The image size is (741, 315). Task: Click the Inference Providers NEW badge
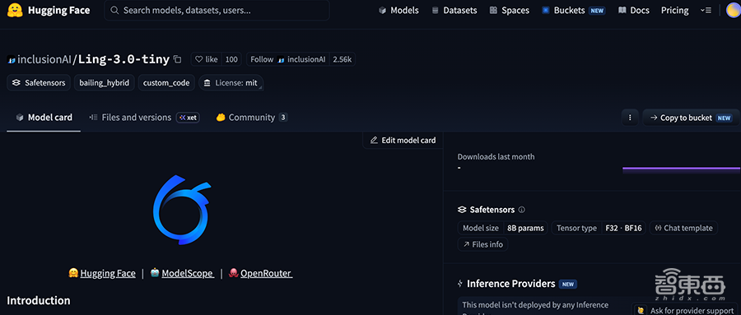(567, 285)
